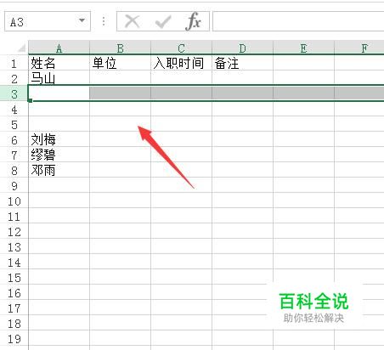Click the formula bar resize dots handle

pyautogui.click(x=104, y=21)
